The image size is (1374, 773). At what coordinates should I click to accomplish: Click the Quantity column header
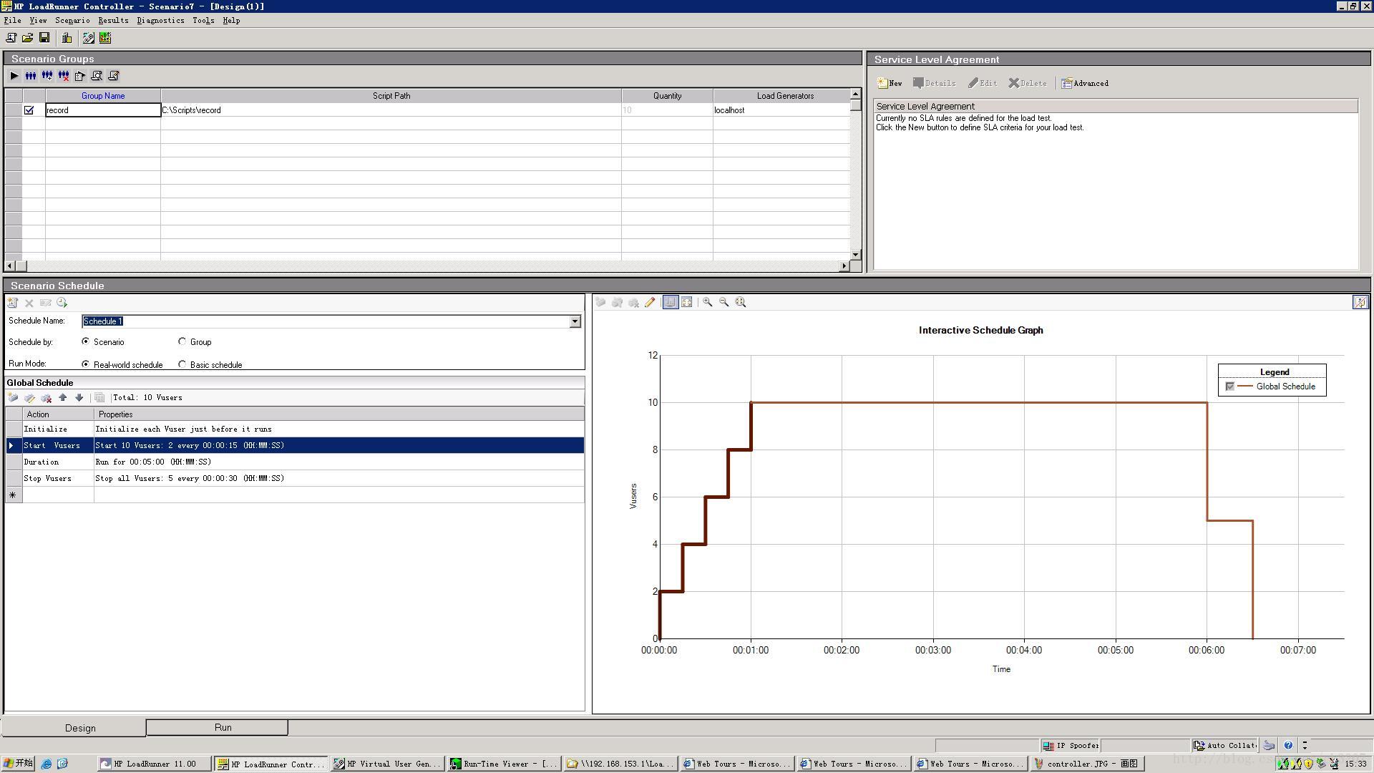pyautogui.click(x=667, y=96)
